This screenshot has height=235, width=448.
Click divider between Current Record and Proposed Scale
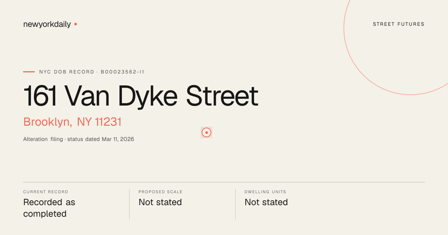tap(129, 204)
